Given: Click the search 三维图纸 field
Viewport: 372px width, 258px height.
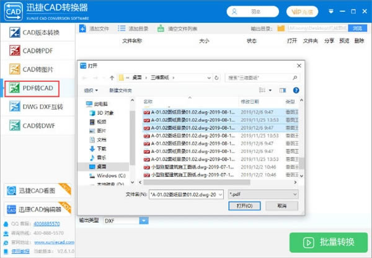Looking at the screenshot, I should coord(262,78).
